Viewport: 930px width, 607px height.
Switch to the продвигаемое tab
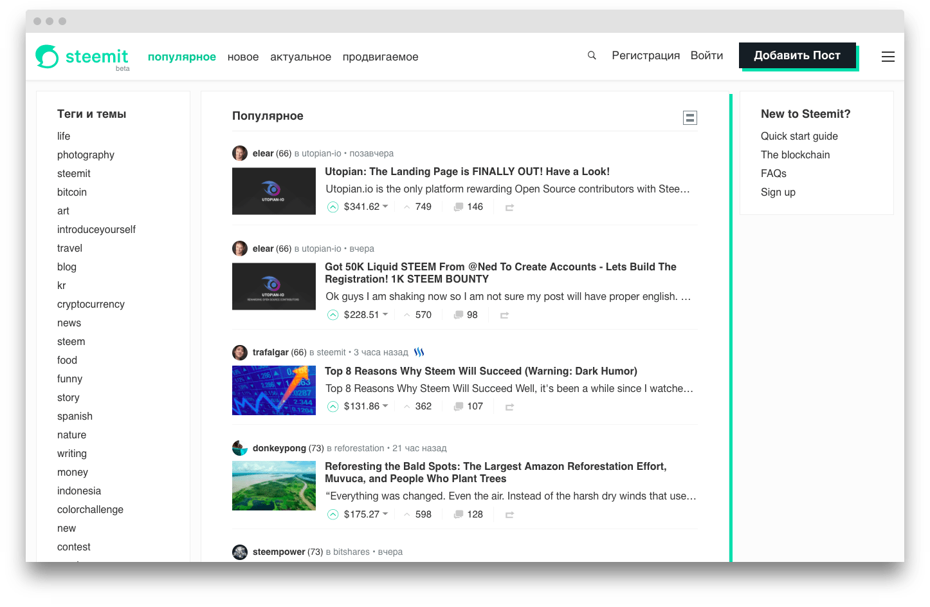(380, 57)
